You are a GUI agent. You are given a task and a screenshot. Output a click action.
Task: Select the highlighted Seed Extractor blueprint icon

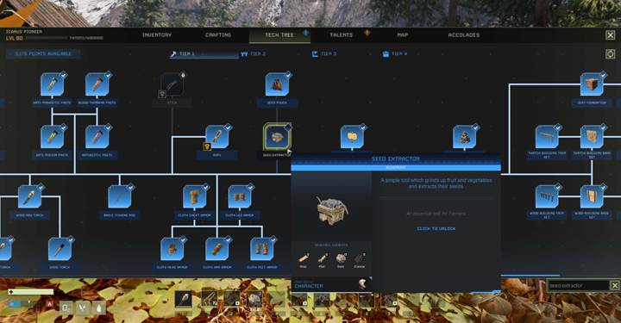tap(277, 137)
